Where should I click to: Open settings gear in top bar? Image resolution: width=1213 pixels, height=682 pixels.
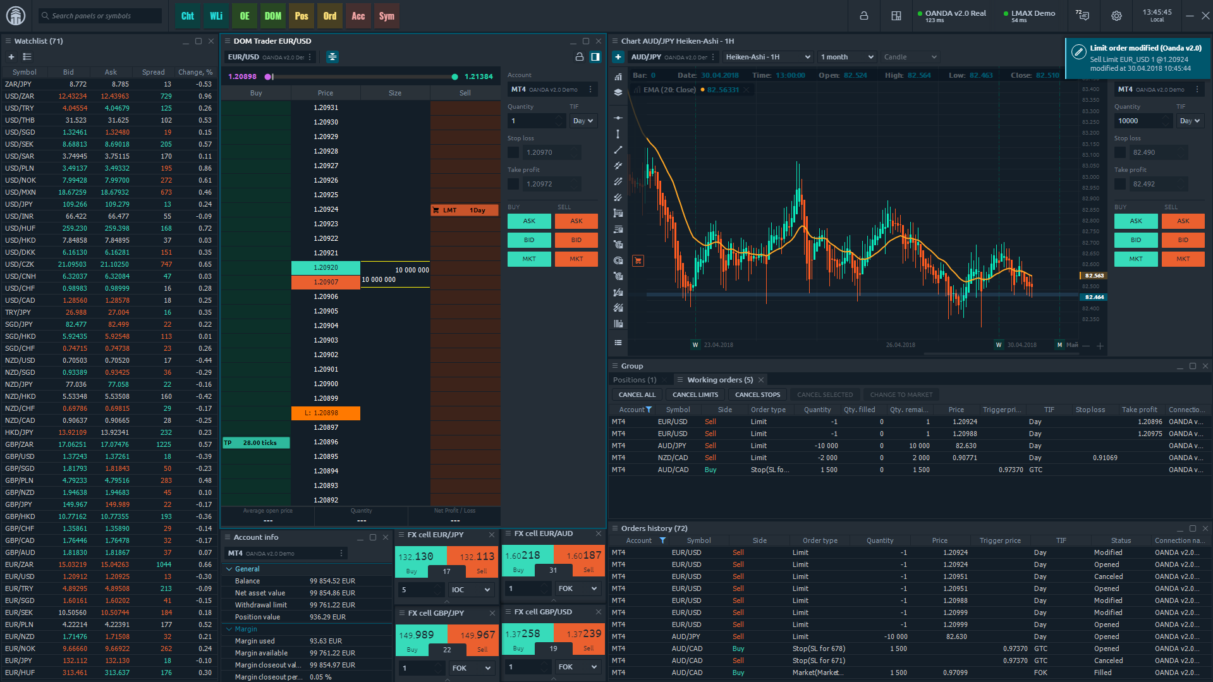[x=1116, y=16]
